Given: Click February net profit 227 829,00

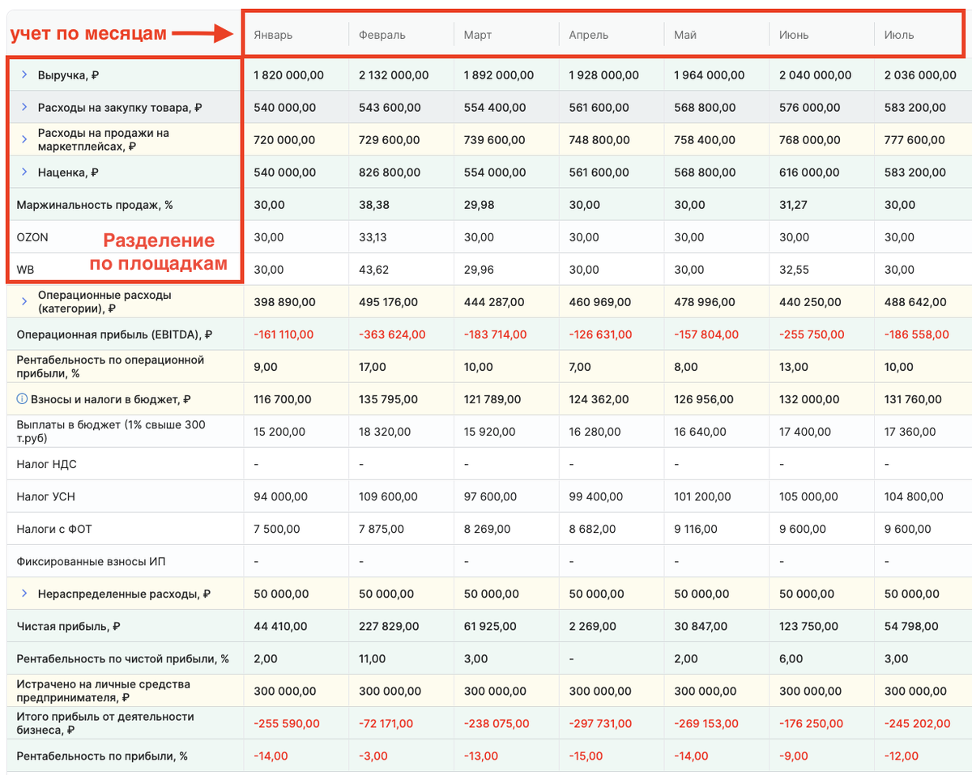Looking at the screenshot, I should click(x=390, y=626).
